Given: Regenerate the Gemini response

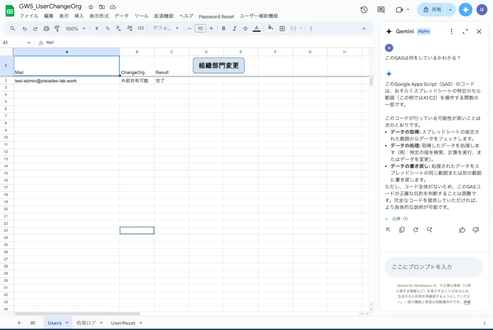Looking at the screenshot, I should 416,230.
